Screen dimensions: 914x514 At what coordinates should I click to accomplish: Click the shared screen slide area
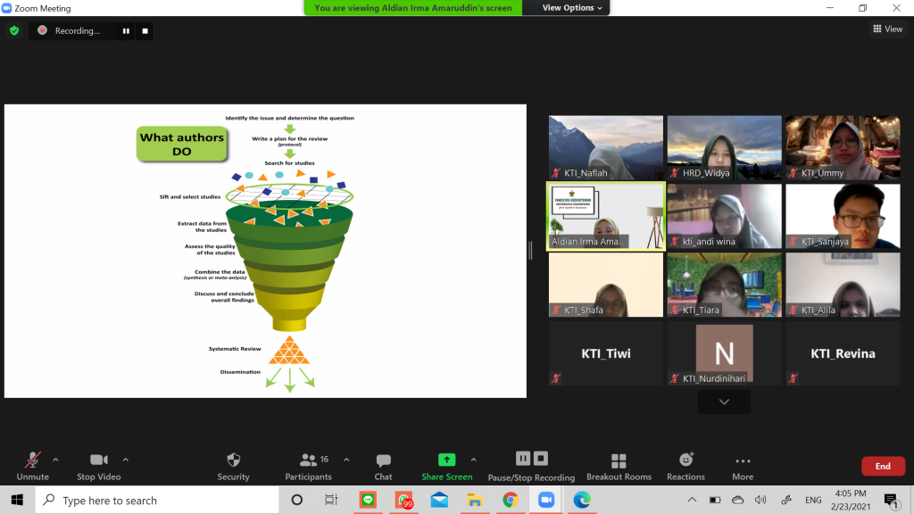click(x=265, y=251)
